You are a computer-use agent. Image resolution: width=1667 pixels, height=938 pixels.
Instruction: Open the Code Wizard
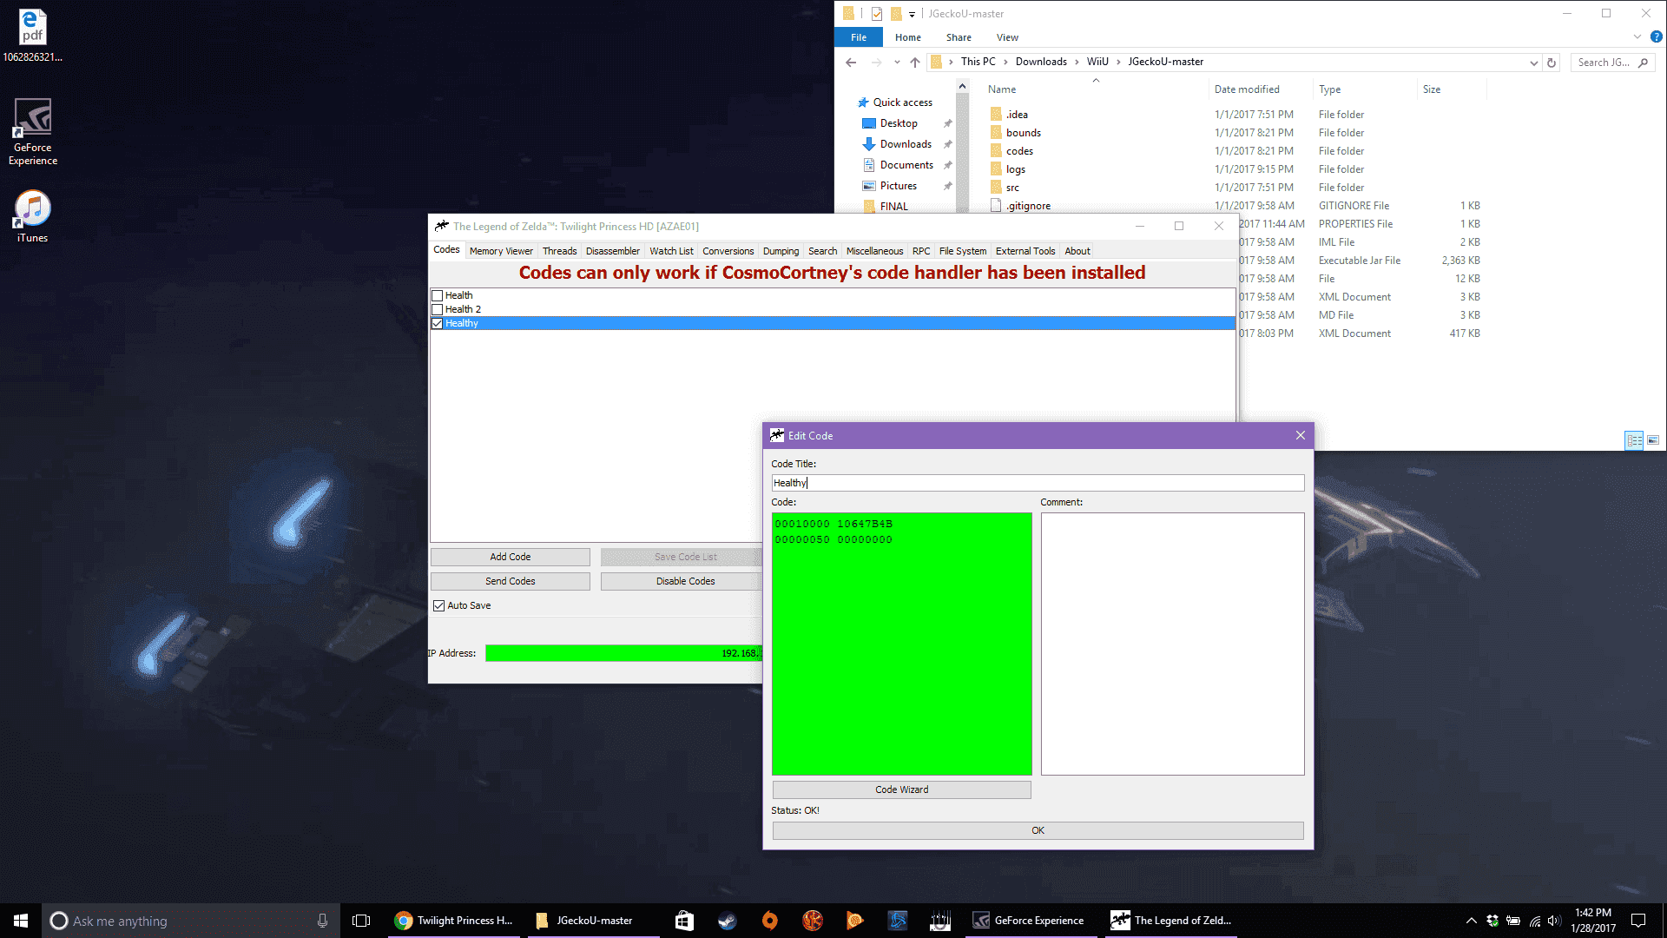coord(901,789)
